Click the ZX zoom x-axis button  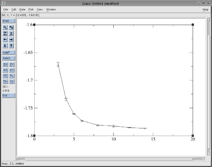click(x=5, y=64)
